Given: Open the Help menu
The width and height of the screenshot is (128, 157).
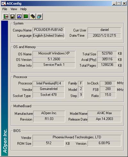Looking at the screenshot, I should point(23,9).
